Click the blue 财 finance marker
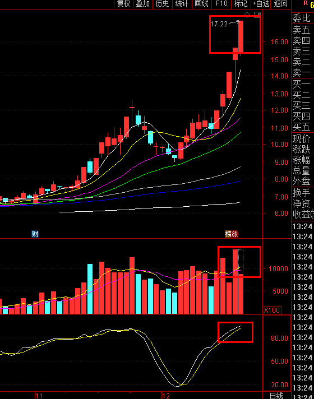The height and width of the screenshot is (399, 314). coord(35,234)
